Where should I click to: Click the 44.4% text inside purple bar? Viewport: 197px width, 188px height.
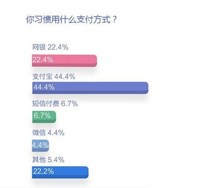(44, 87)
